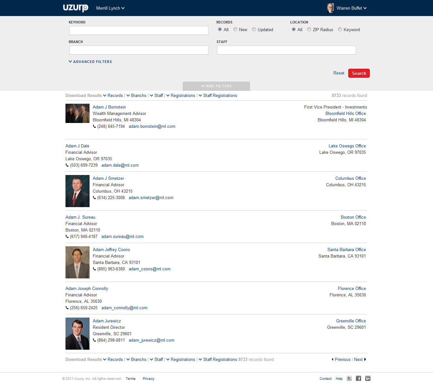Viewport: 433px width, 385px height.
Task: Focus the Branch input field
Action: click(x=139, y=50)
